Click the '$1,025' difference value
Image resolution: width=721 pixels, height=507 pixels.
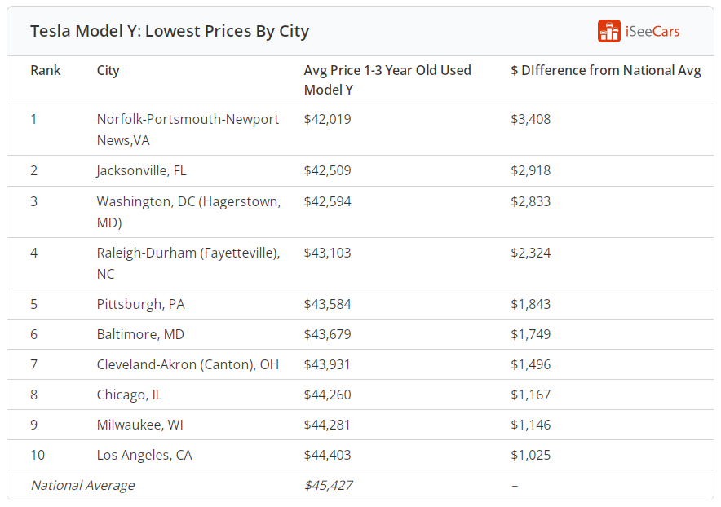[x=531, y=456]
